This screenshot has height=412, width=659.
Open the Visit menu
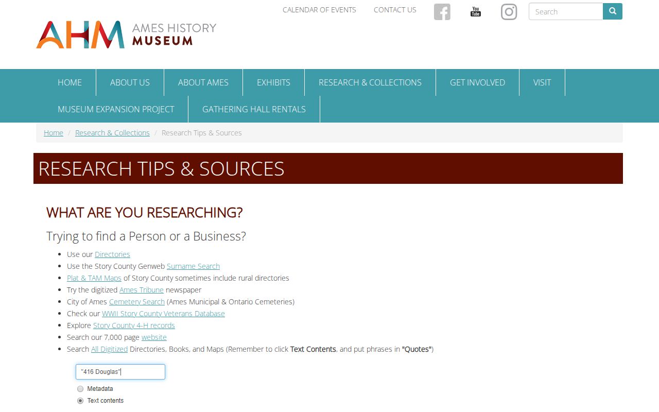tap(542, 82)
